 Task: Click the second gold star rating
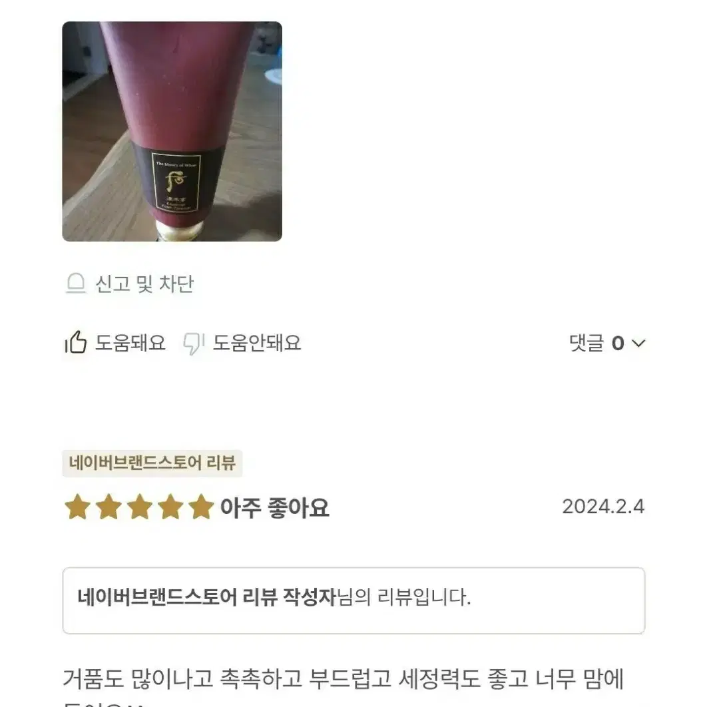(109, 507)
